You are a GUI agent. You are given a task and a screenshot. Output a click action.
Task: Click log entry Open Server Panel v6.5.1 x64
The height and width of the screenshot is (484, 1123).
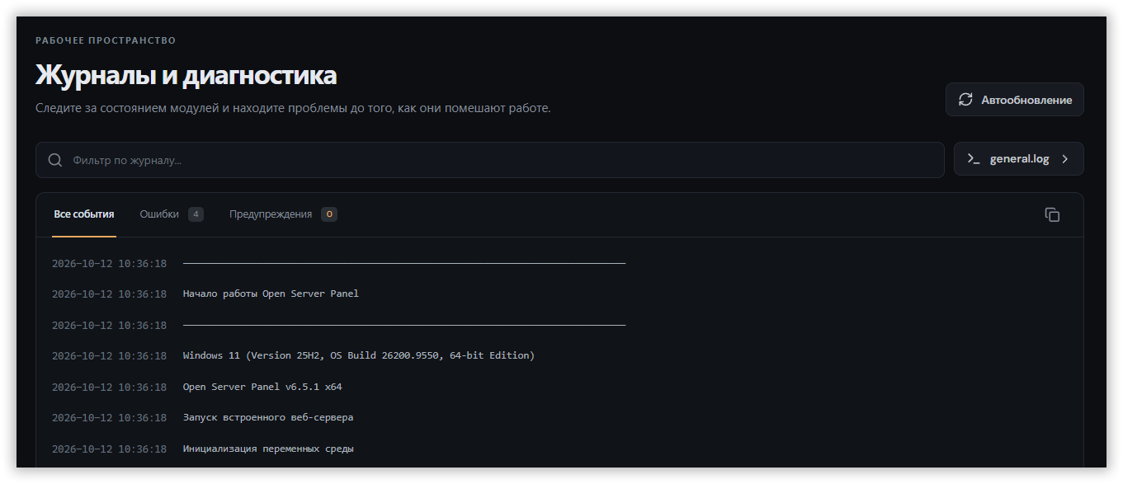(262, 387)
